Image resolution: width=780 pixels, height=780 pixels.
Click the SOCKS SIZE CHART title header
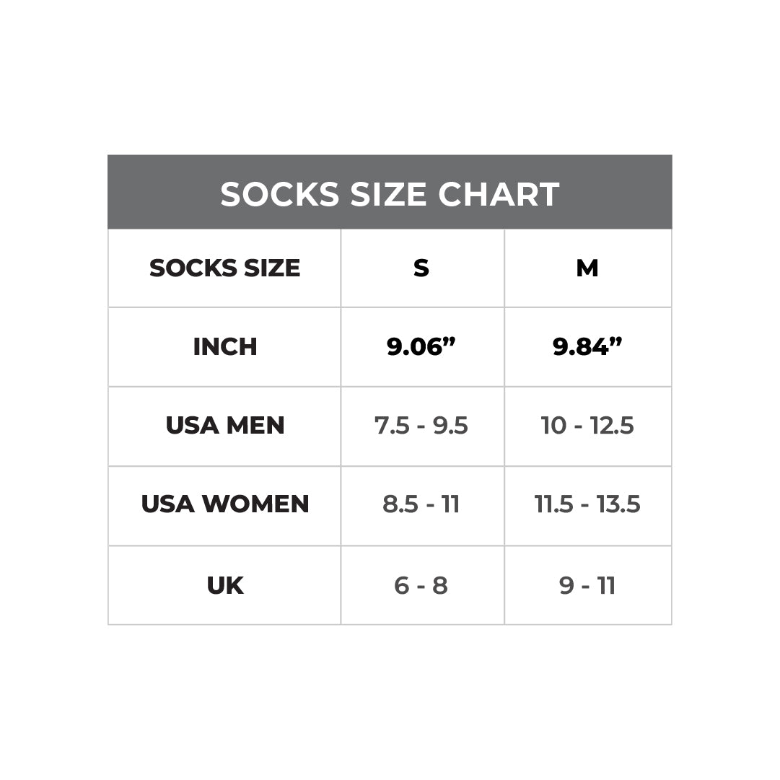pyautogui.click(x=390, y=194)
